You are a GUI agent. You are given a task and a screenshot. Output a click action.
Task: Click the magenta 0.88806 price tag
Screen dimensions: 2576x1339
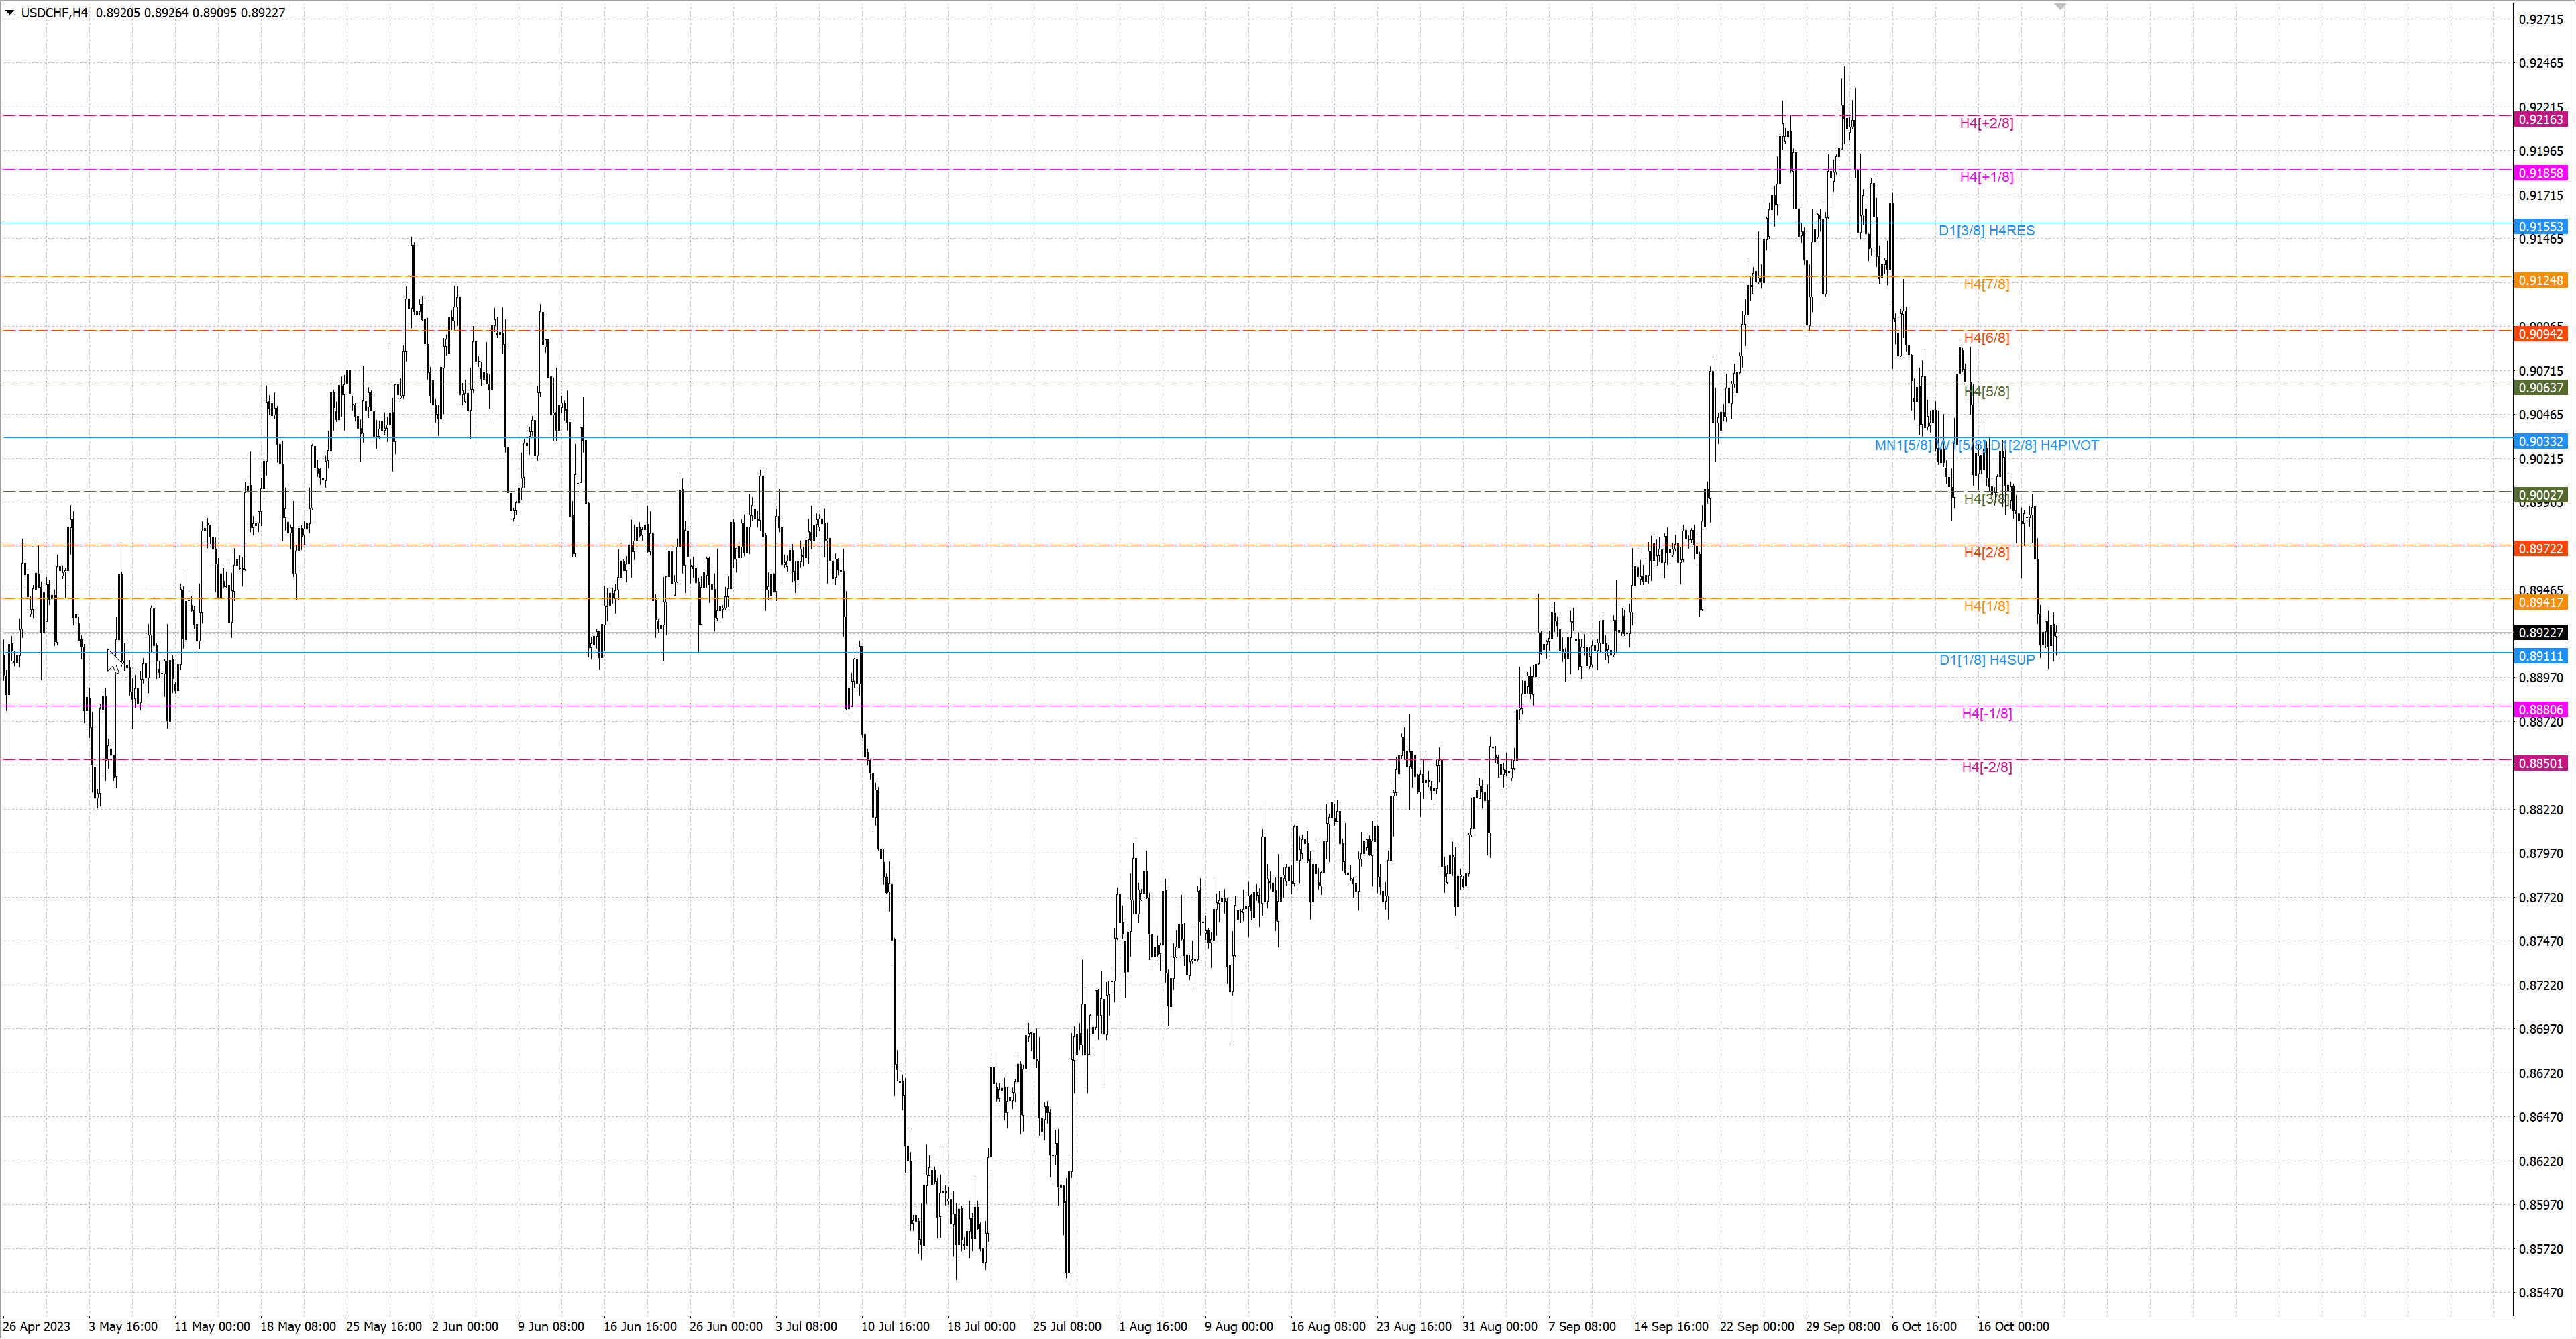point(2540,710)
